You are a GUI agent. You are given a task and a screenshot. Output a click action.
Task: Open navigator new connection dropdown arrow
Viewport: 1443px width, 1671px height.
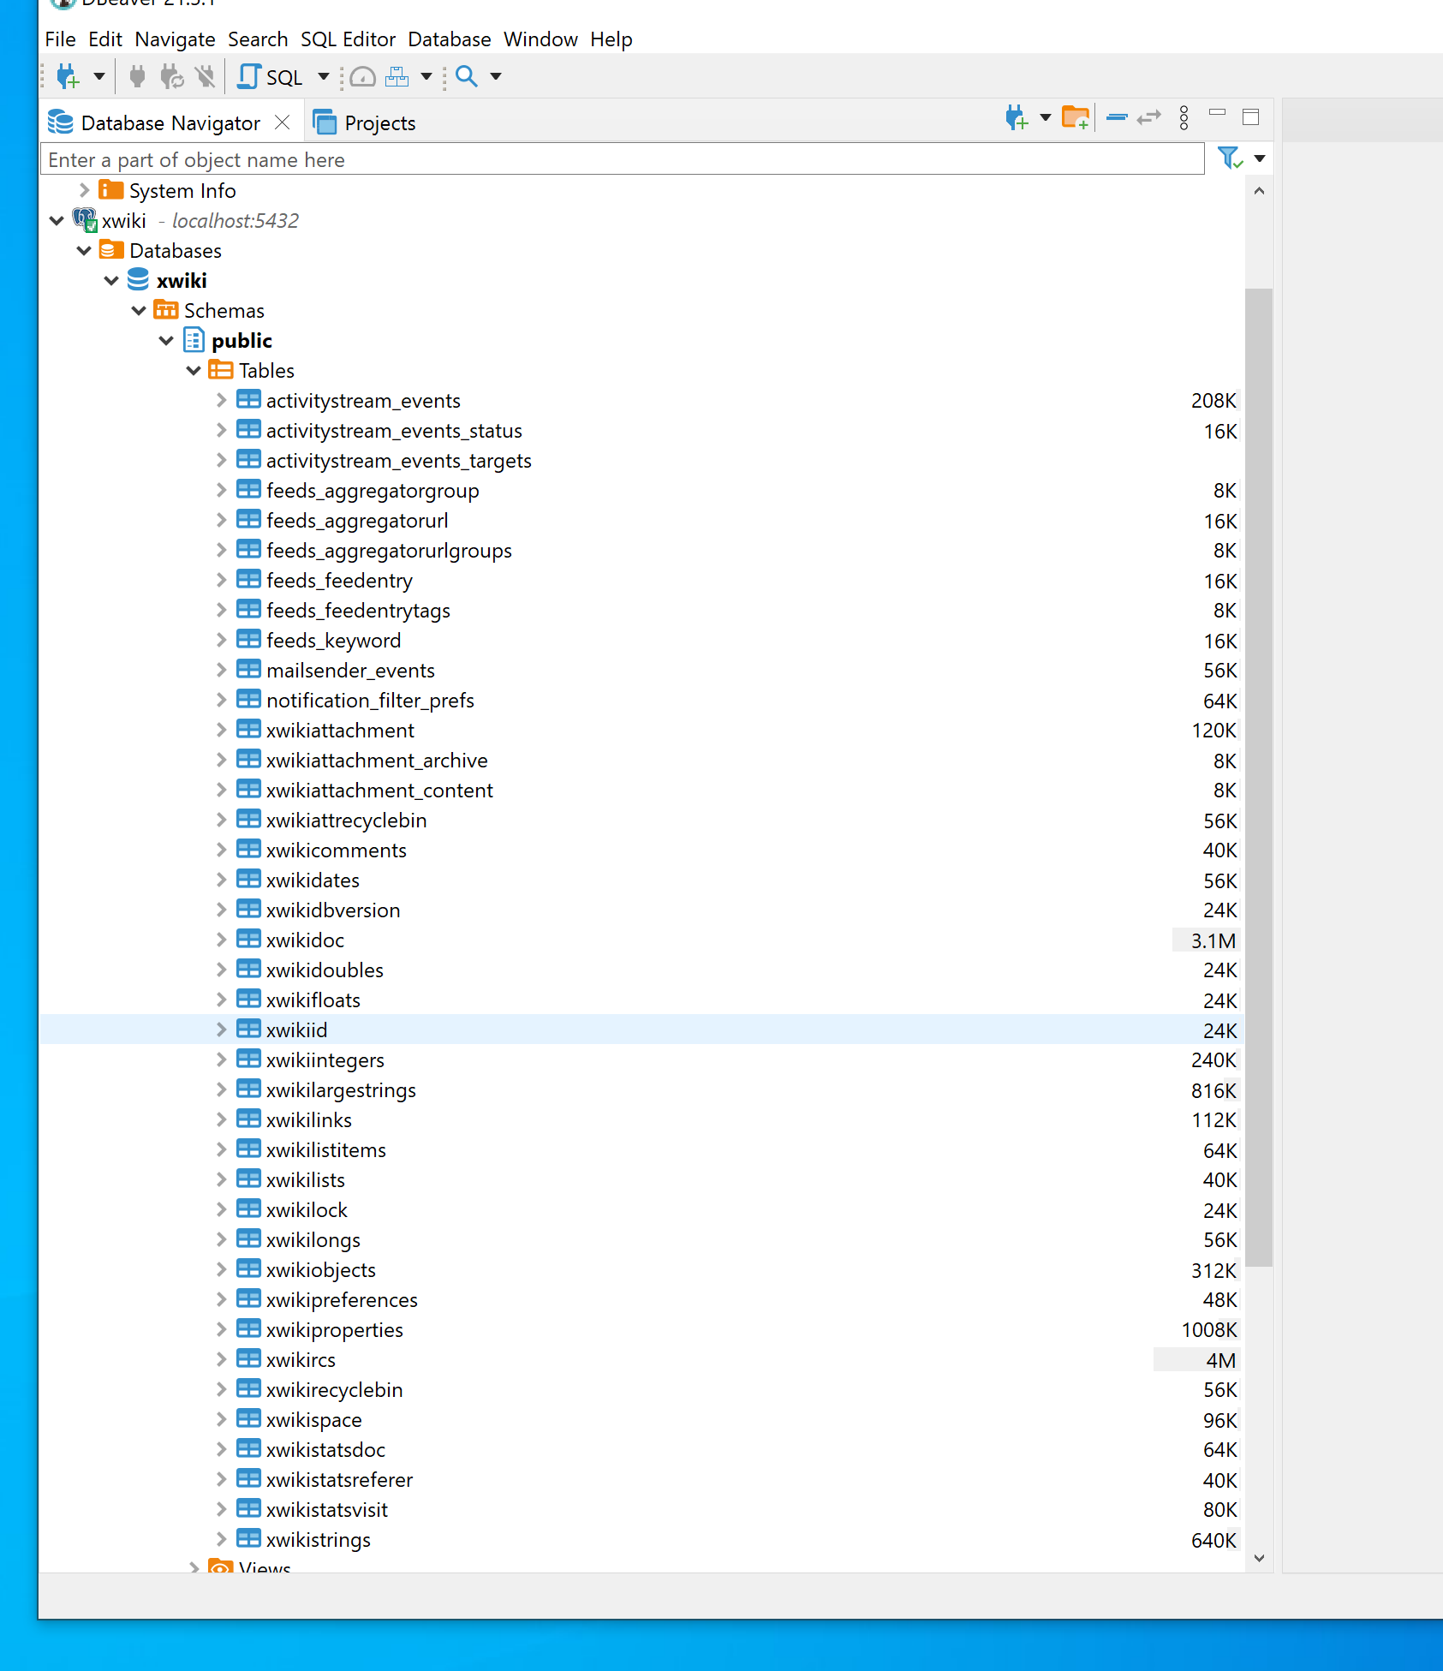pos(1046,117)
